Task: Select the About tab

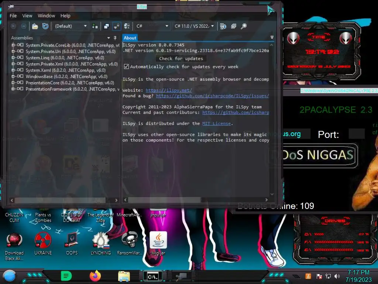Action: tap(130, 38)
